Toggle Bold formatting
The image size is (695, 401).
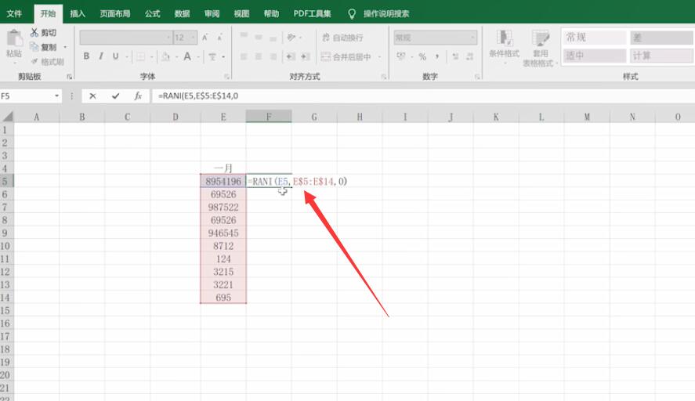pyautogui.click(x=86, y=56)
